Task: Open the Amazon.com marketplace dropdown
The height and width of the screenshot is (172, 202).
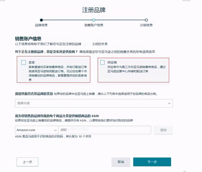Action: (37, 130)
